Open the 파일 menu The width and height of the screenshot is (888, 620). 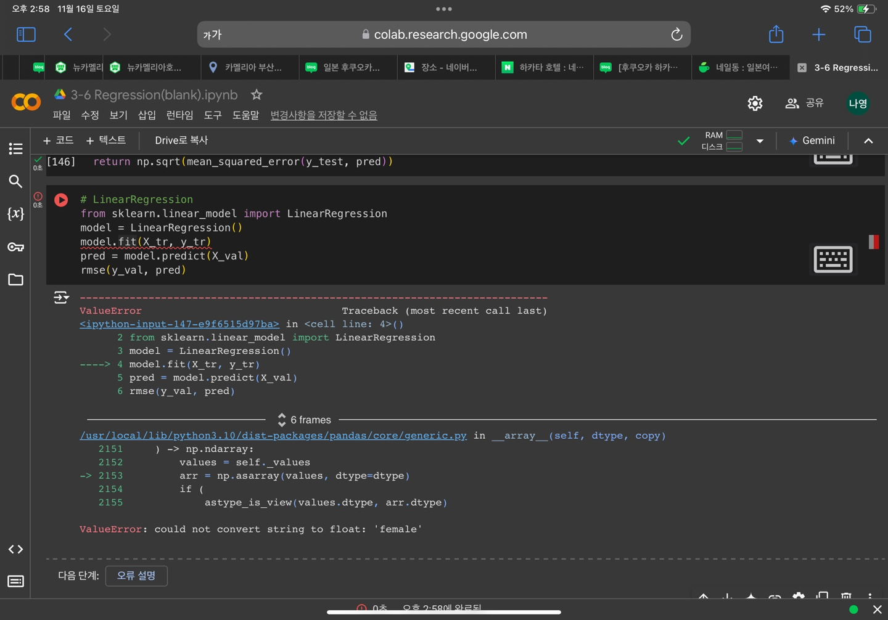[x=62, y=115]
